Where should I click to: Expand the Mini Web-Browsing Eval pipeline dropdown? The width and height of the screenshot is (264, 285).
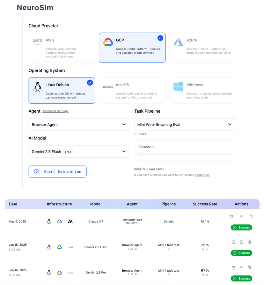coord(185,124)
